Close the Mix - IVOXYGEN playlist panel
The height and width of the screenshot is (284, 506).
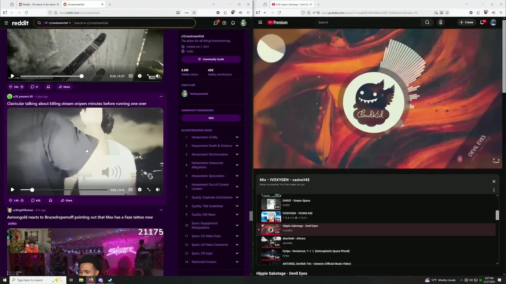pyautogui.click(x=494, y=181)
